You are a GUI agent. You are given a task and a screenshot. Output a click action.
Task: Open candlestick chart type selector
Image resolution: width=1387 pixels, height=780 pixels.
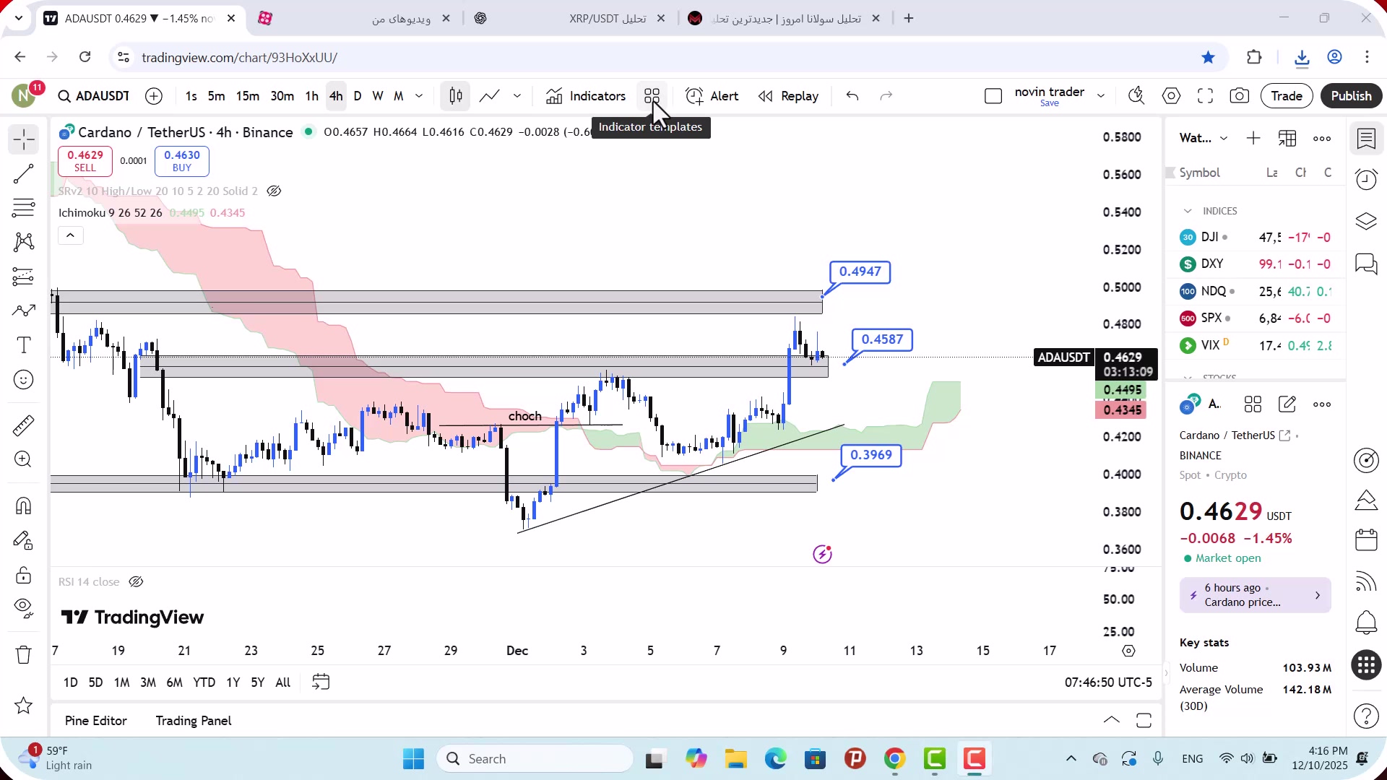(456, 96)
